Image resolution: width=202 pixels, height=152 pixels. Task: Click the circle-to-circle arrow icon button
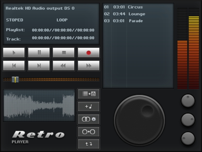click(x=89, y=132)
